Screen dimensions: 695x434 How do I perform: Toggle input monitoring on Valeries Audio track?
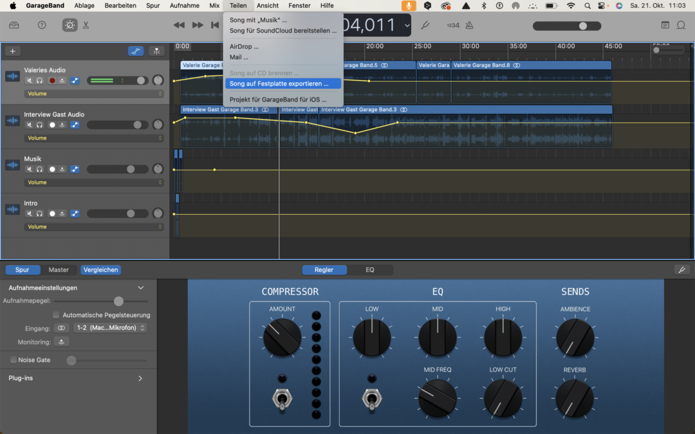pos(62,80)
